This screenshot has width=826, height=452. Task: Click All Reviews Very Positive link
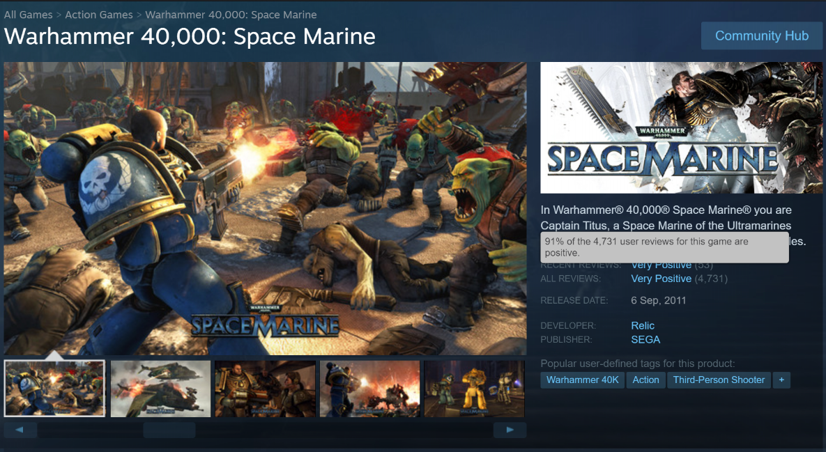tap(661, 279)
